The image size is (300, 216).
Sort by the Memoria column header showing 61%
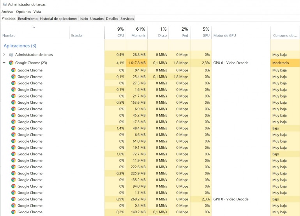[x=137, y=32]
